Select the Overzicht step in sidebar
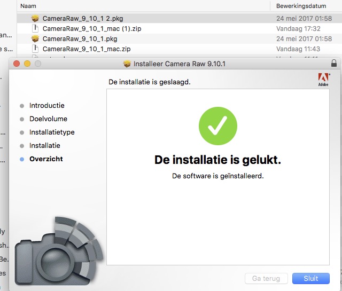Image resolution: width=342 pixels, height=291 pixels. [x=46, y=159]
